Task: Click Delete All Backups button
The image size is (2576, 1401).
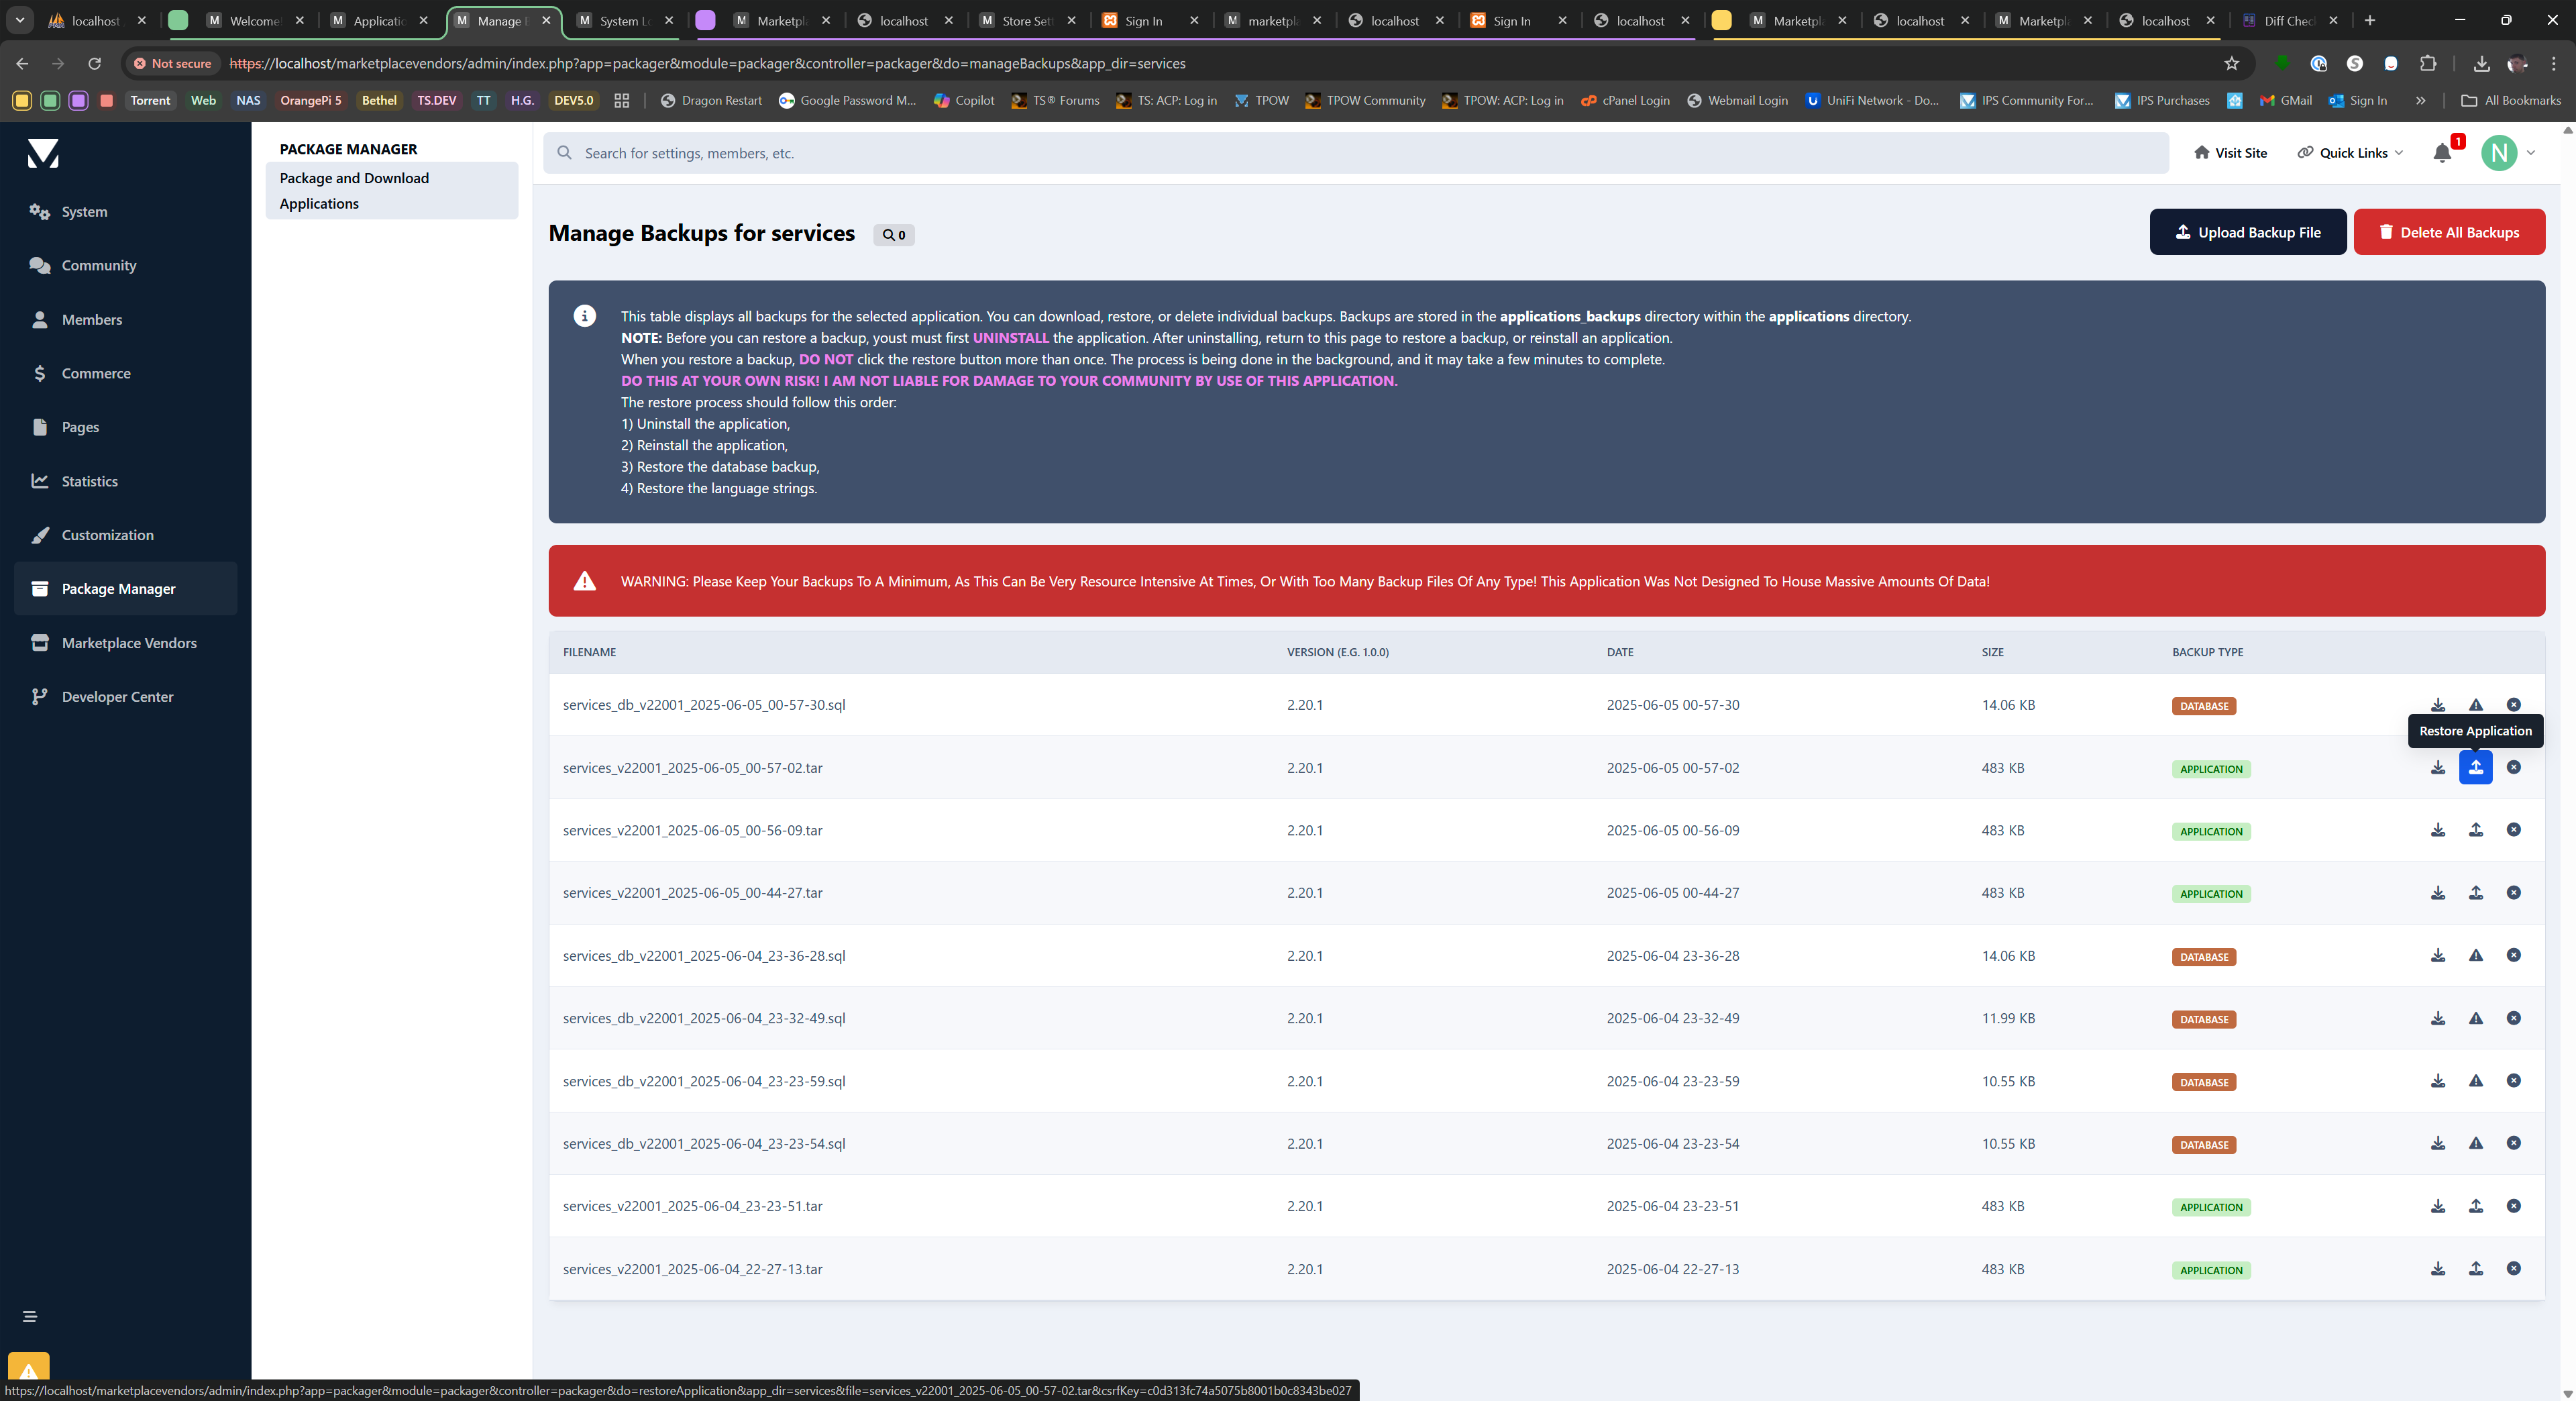Action: pos(2449,232)
